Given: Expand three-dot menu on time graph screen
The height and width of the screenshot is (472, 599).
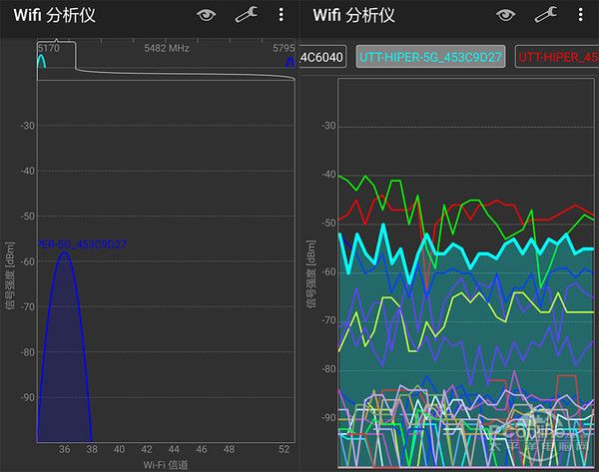Looking at the screenshot, I should click(x=582, y=15).
